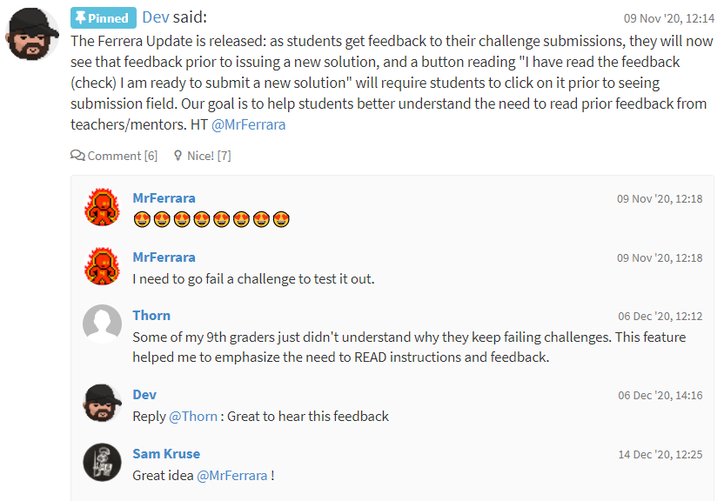Click Dev's avatar in the reply comment
724x501 pixels.
click(x=102, y=403)
